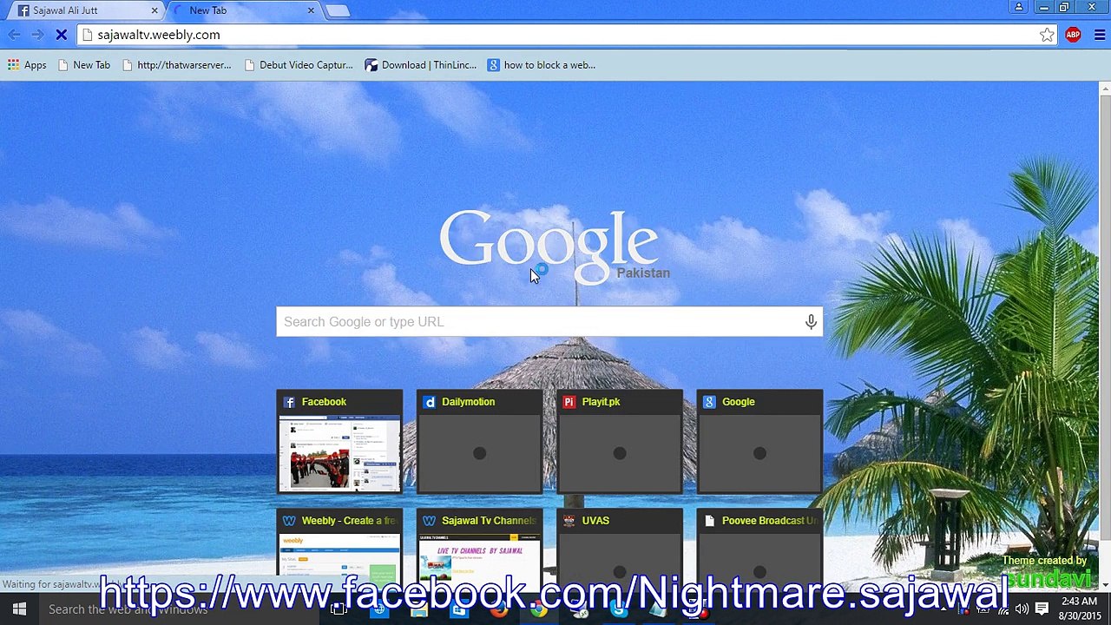Open the how to block a web bookmark

(542, 65)
